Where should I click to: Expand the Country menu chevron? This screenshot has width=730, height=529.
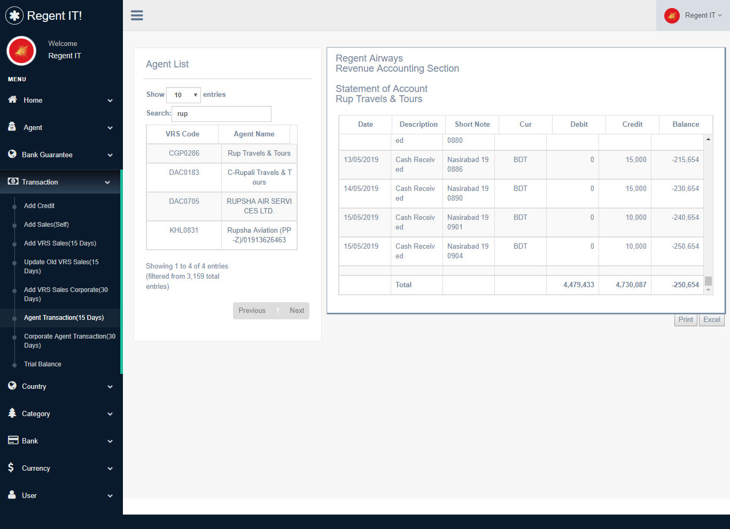110,387
